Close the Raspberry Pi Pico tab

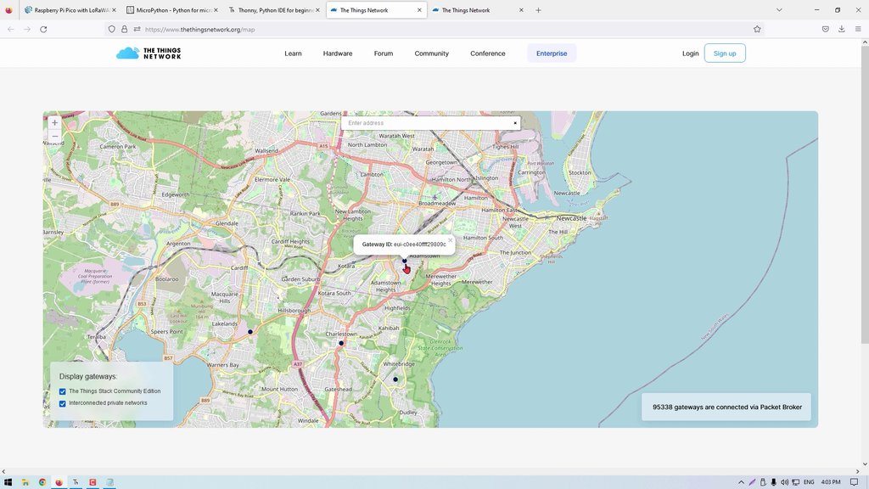tap(115, 10)
